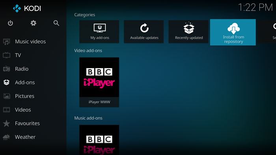Click the Video add-ons heading
Screen dimensions: 276x155
[x=88, y=51]
